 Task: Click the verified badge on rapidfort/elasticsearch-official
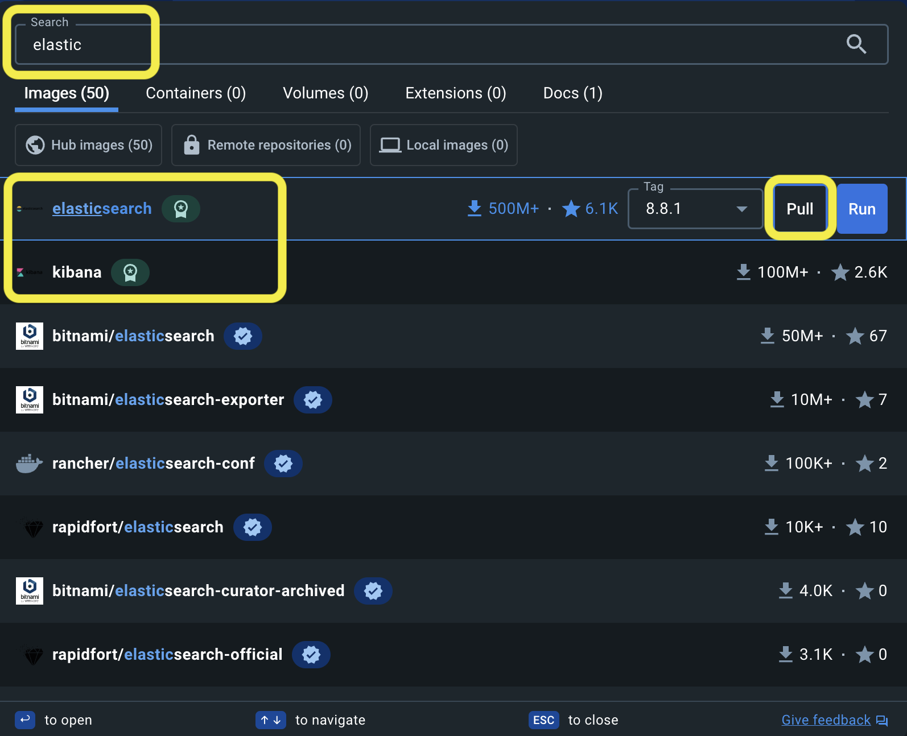point(311,655)
